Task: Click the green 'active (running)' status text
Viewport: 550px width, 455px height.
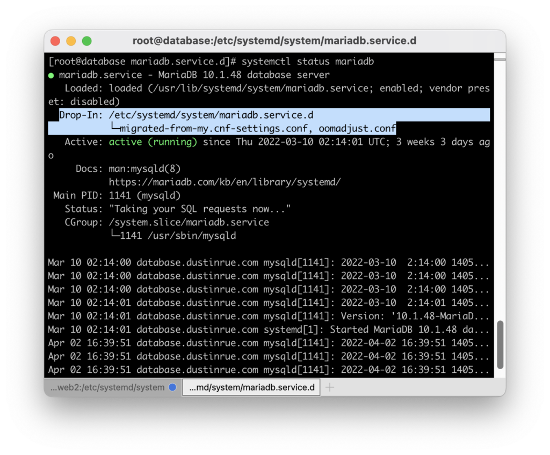Action: [153, 142]
